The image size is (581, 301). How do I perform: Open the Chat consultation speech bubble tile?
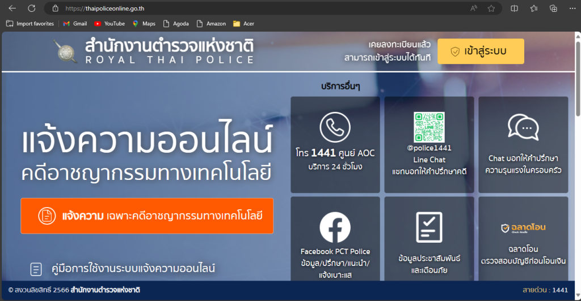coord(523,144)
